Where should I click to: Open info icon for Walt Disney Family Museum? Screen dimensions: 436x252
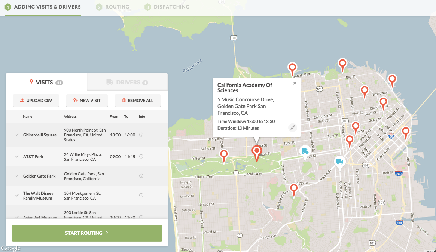coord(141,195)
